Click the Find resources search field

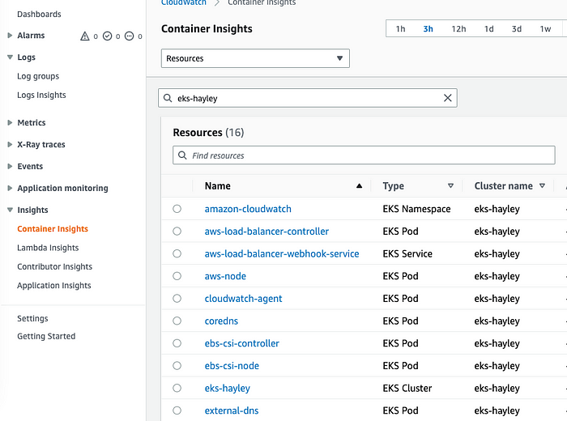[364, 155]
